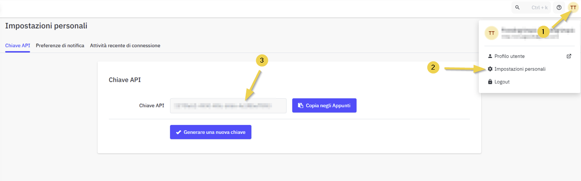Switch to the Chiave API tab

(18, 45)
